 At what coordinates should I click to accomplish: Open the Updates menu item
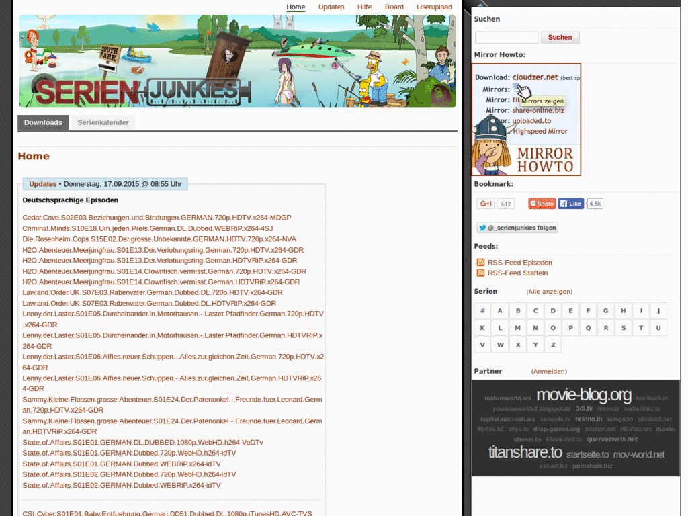[x=331, y=7]
